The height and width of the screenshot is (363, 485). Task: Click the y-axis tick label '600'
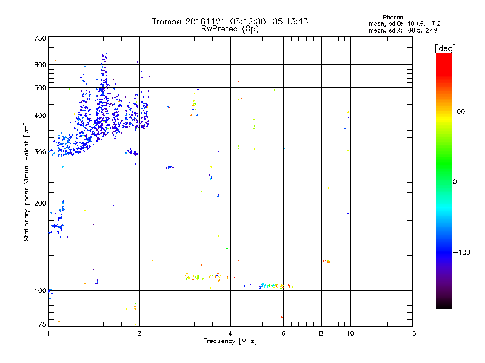pos(40,65)
